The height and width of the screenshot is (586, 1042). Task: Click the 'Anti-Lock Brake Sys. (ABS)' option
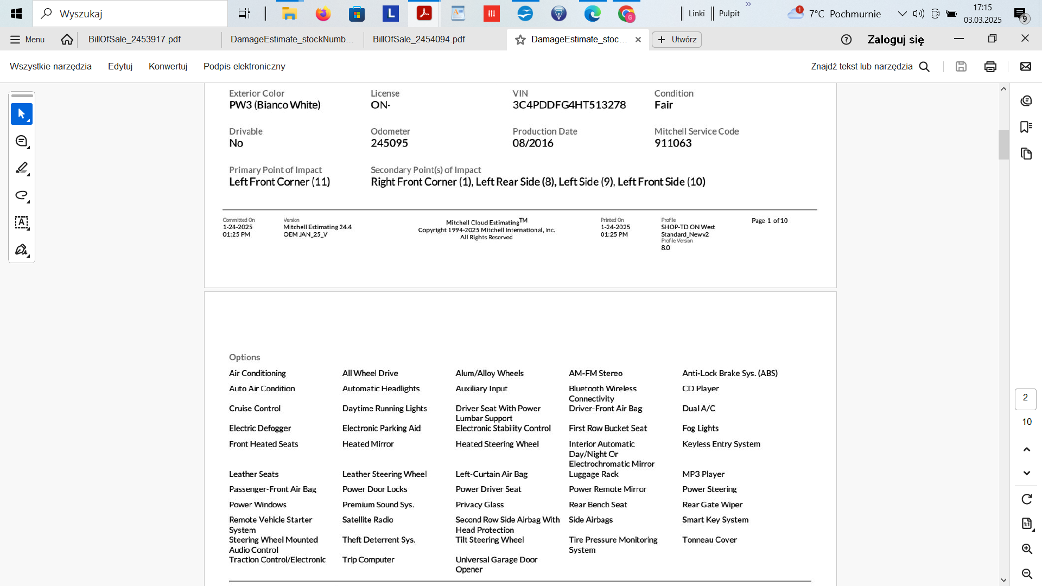730,373
